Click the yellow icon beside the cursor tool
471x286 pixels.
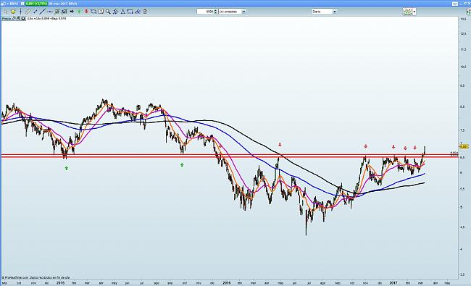[x=13, y=12]
